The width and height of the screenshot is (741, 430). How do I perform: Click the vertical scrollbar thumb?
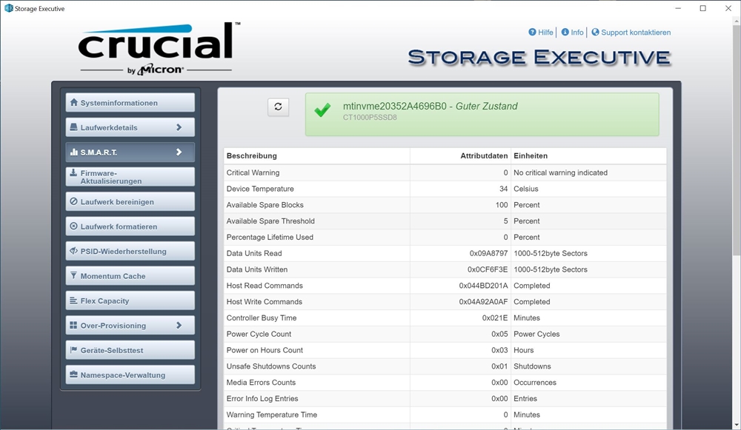[737, 138]
